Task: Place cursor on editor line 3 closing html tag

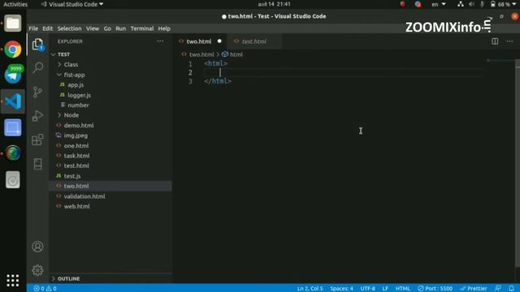Action: point(218,81)
